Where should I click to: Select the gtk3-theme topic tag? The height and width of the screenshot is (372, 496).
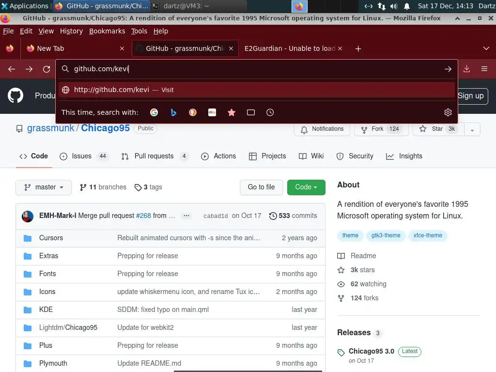[x=386, y=236]
